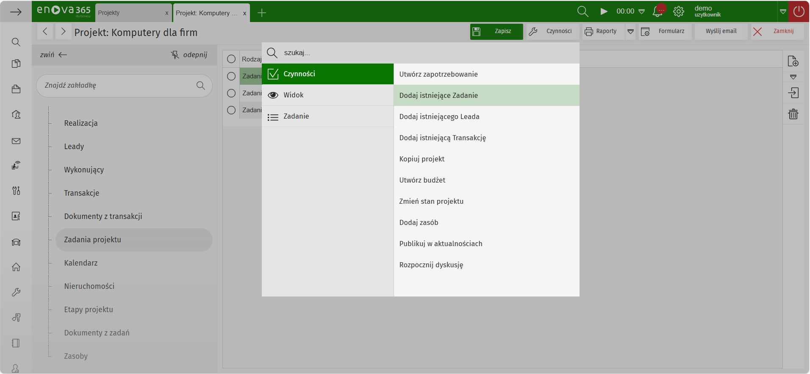Click the new document add icon
The height and width of the screenshot is (374, 810).
pos(793,61)
